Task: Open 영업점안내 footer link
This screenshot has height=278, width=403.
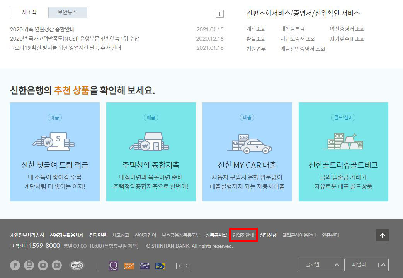Action: click(243, 235)
